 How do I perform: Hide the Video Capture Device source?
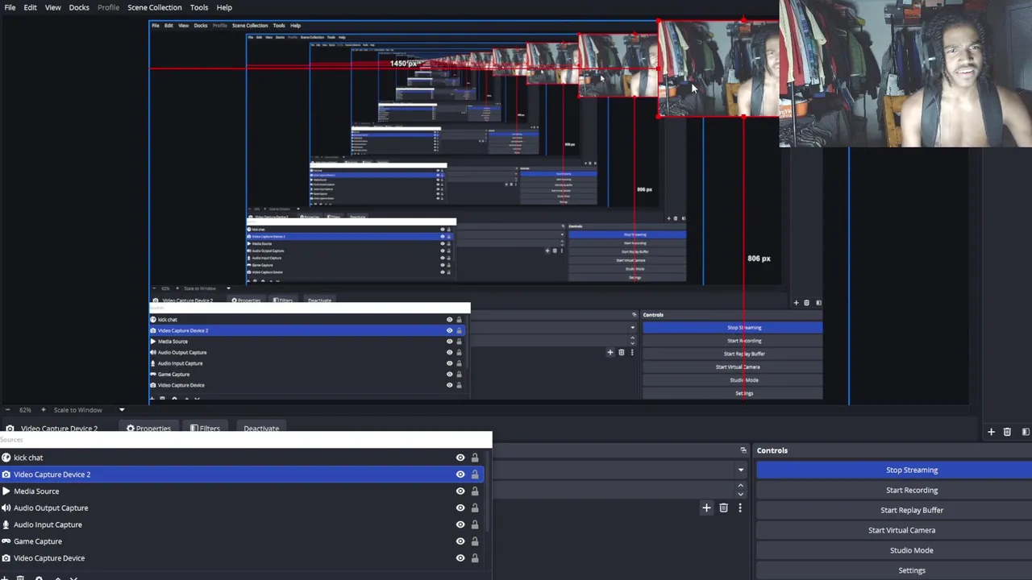click(x=460, y=558)
